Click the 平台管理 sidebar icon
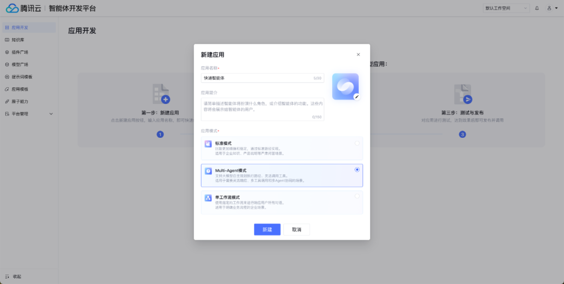 pos(7,114)
